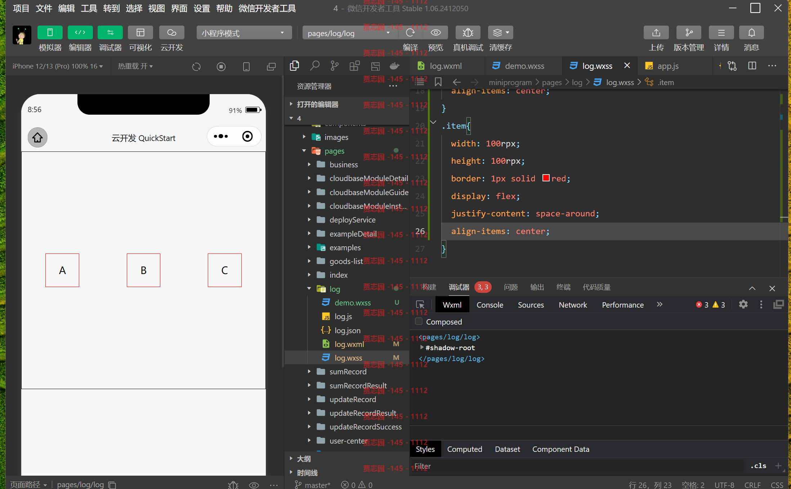The width and height of the screenshot is (791, 489).
Task: Collapse the pages folder
Action: point(334,151)
